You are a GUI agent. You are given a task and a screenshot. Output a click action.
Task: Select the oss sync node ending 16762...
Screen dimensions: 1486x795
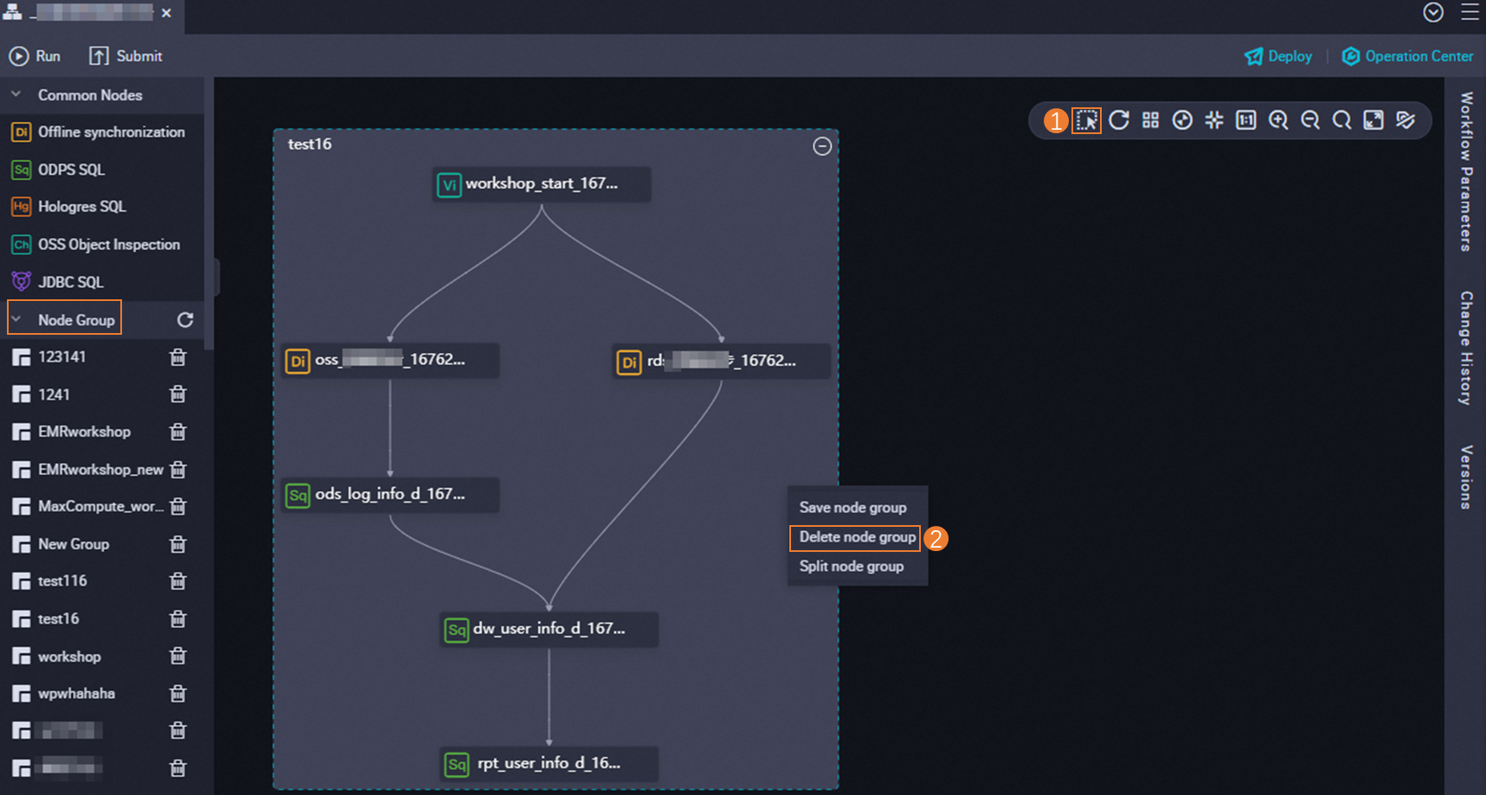390,361
